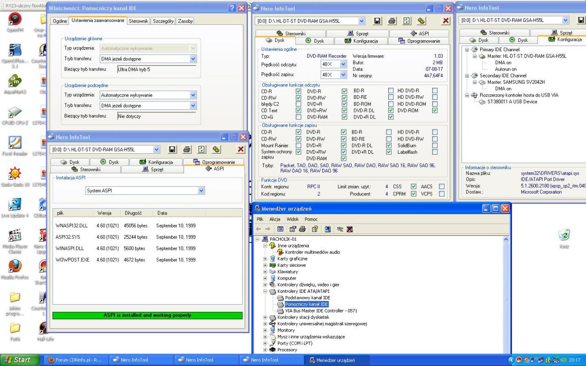
Task: Click Help question-mark icon in Menedżer urządzeń toolbar
Action: click(315, 229)
